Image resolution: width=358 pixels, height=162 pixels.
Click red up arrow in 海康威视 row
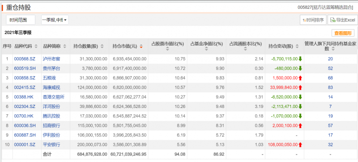click(x=300, y=87)
